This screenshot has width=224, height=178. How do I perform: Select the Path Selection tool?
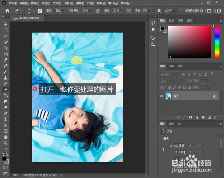pyautogui.click(x=5, y=125)
